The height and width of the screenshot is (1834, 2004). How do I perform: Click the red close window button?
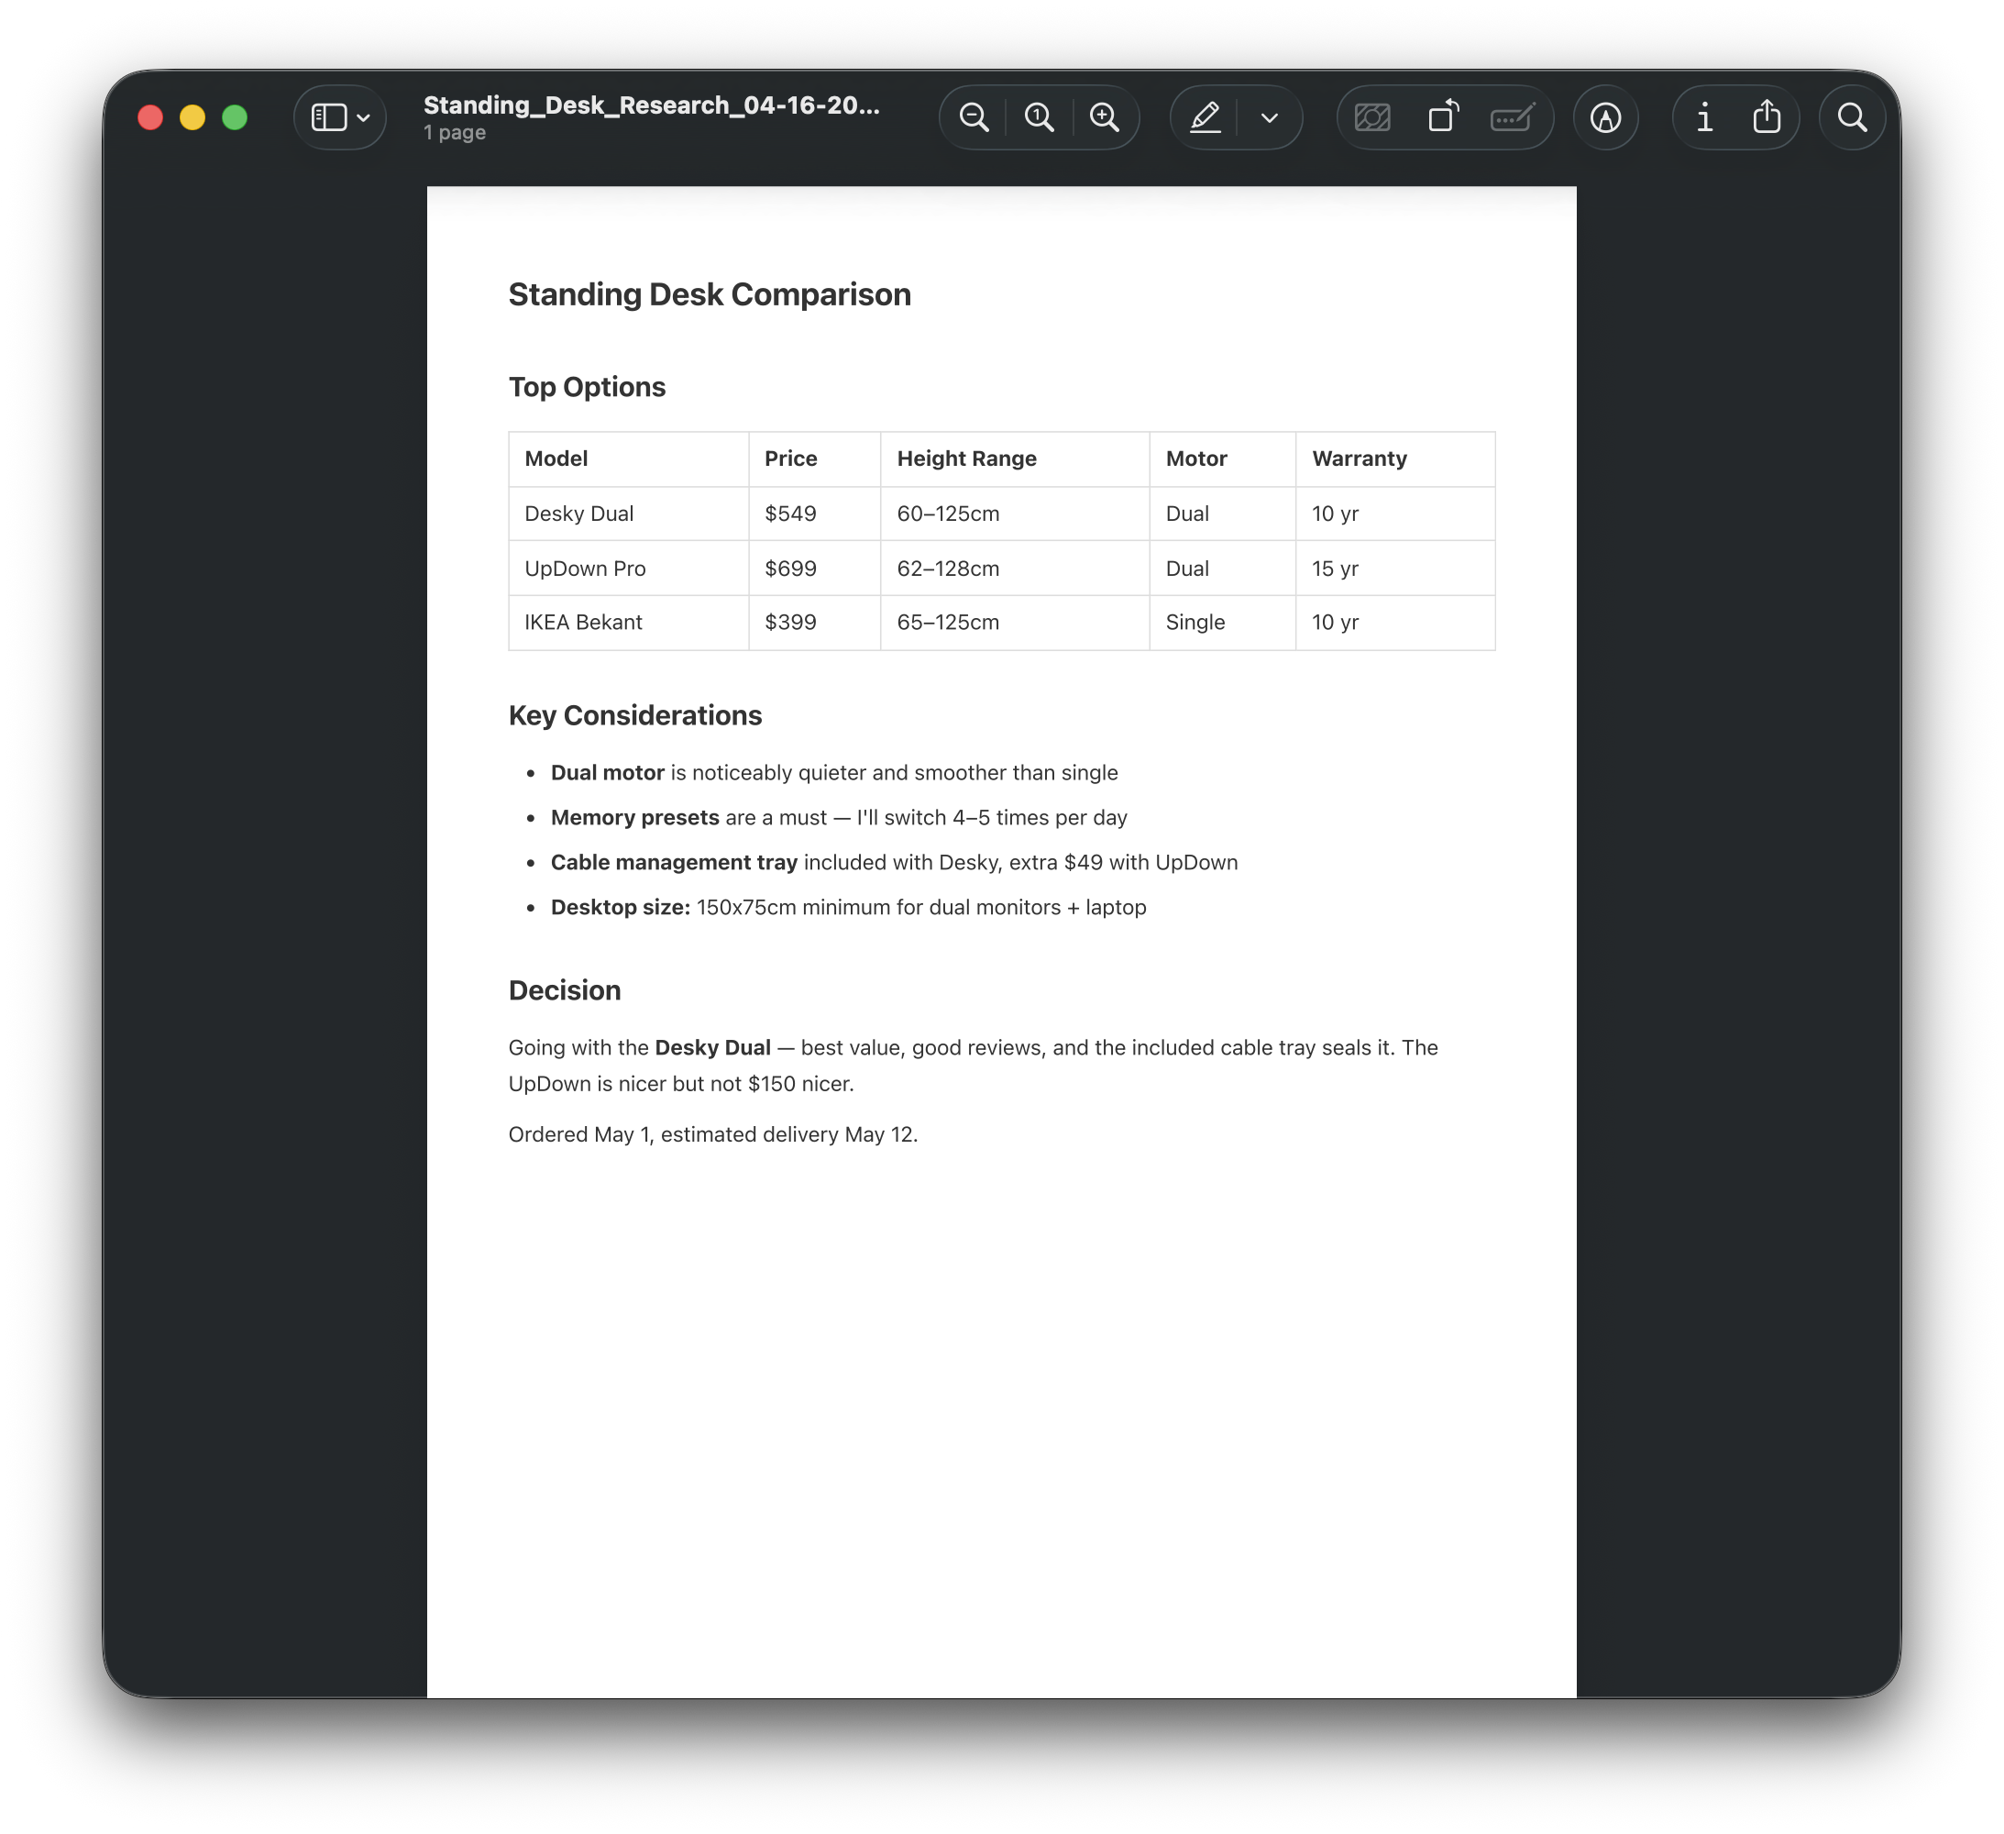(150, 117)
